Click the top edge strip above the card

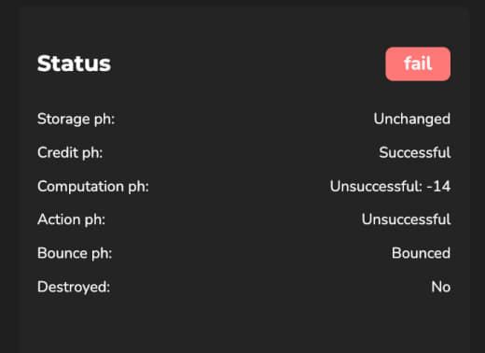pyautogui.click(x=242, y=2)
